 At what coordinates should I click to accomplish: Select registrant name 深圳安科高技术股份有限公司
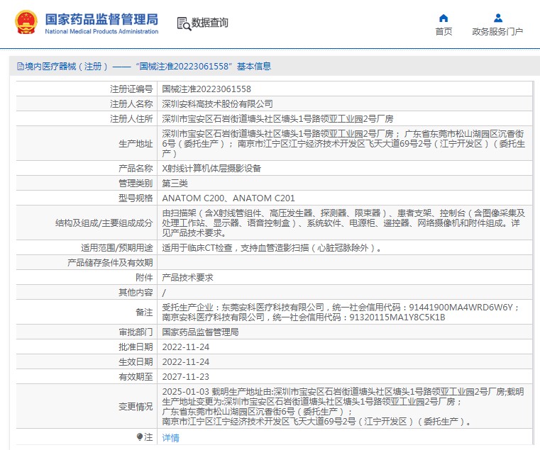(x=218, y=104)
